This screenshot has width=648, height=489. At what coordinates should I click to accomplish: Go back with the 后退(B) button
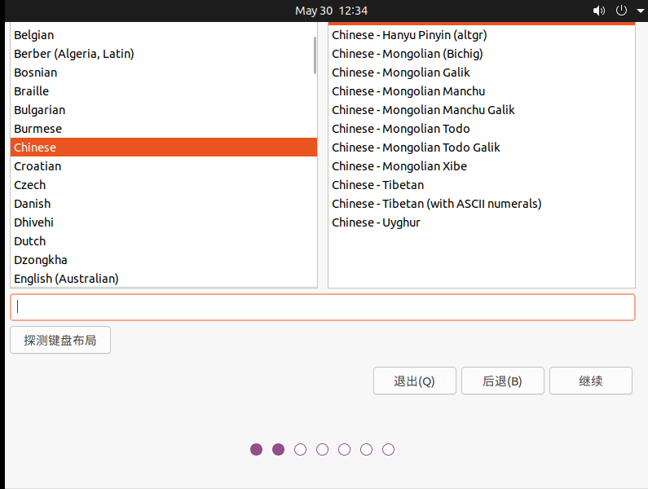pyautogui.click(x=502, y=381)
